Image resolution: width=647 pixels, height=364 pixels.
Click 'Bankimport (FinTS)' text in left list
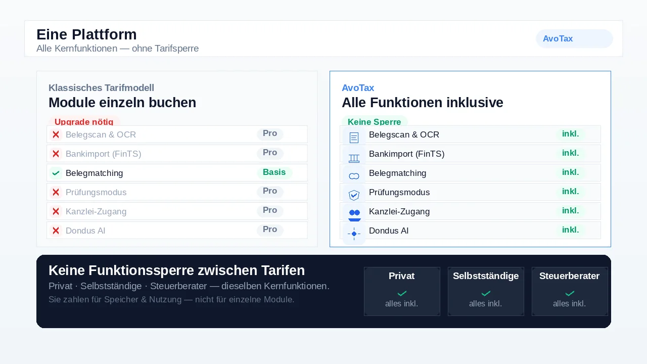pyautogui.click(x=104, y=154)
